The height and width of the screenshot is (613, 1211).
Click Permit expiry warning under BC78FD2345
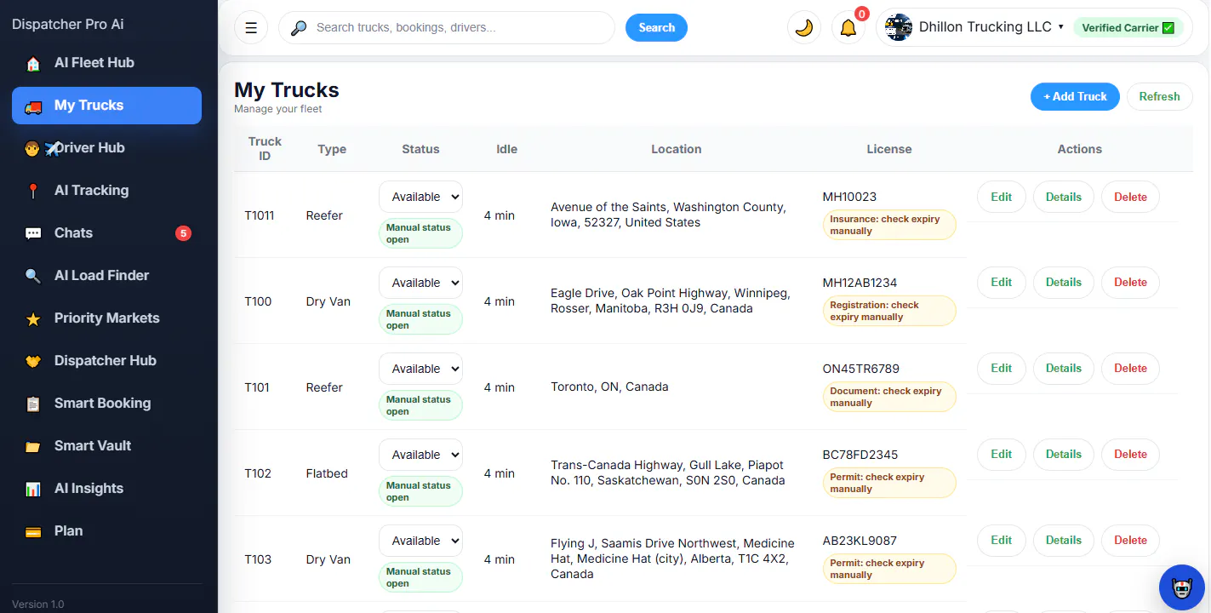(889, 483)
